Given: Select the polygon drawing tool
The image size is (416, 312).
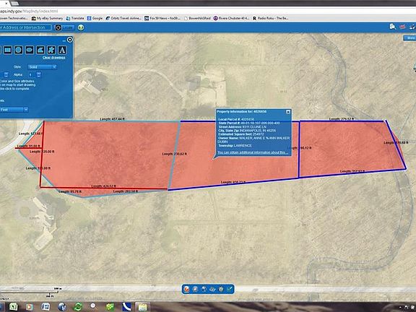Looking at the screenshot, I should (x=40, y=50).
